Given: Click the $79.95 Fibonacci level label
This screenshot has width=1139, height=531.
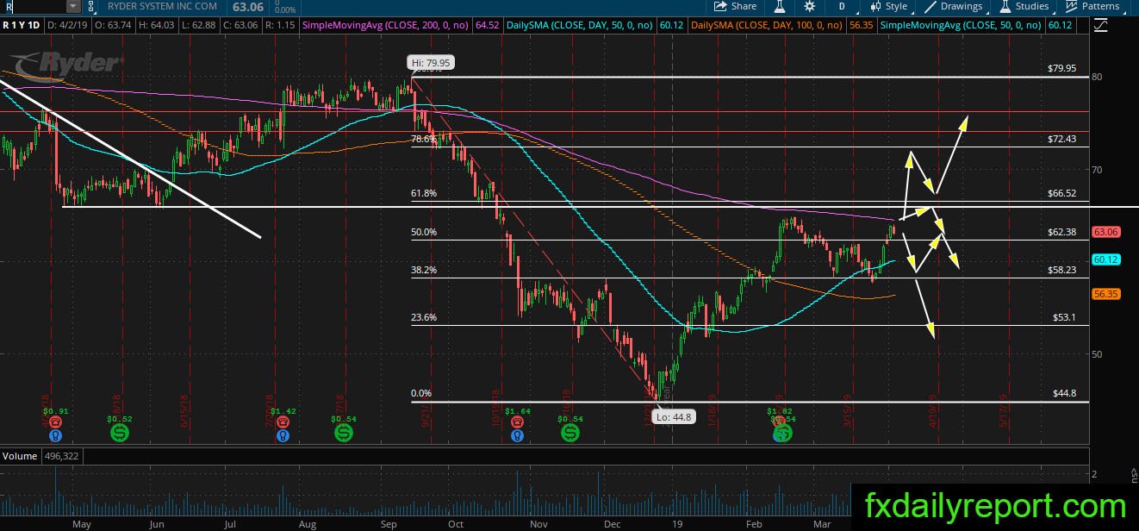Looking at the screenshot, I should pyautogui.click(x=1062, y=68).
